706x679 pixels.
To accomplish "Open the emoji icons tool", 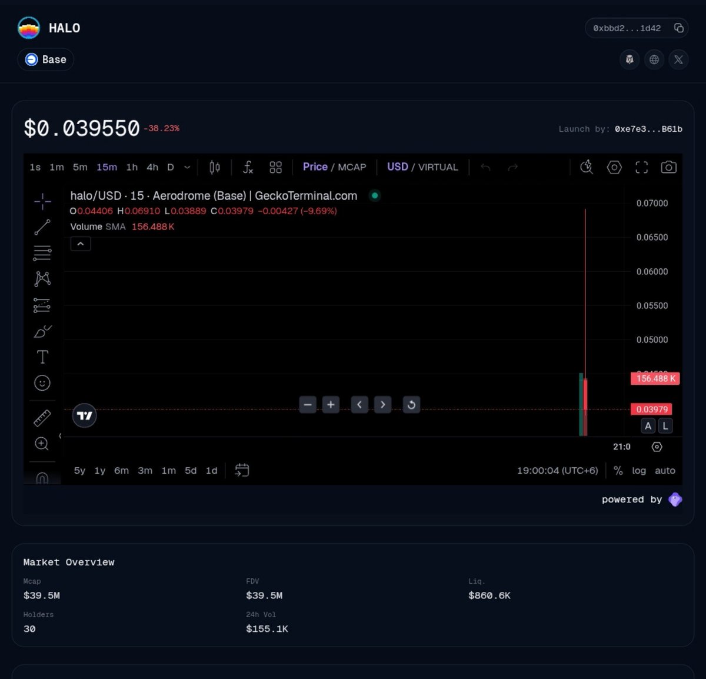I will [42, 383].
